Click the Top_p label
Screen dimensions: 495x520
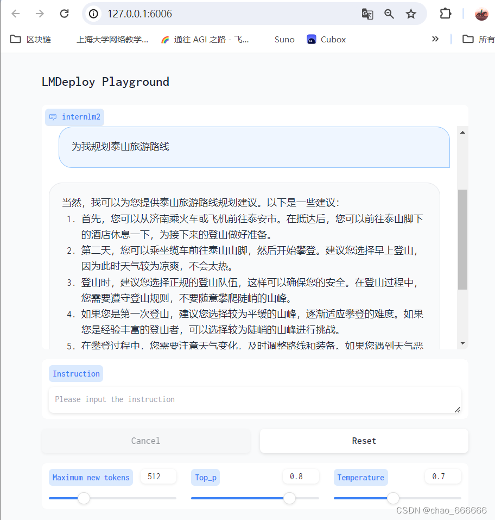(x=205, y=478)
